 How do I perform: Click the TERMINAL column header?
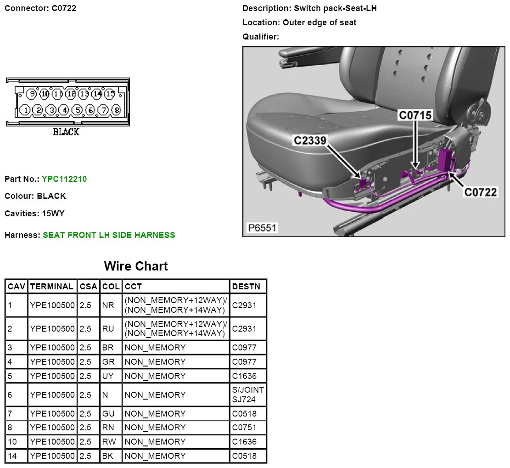click(x=51, y=287)
